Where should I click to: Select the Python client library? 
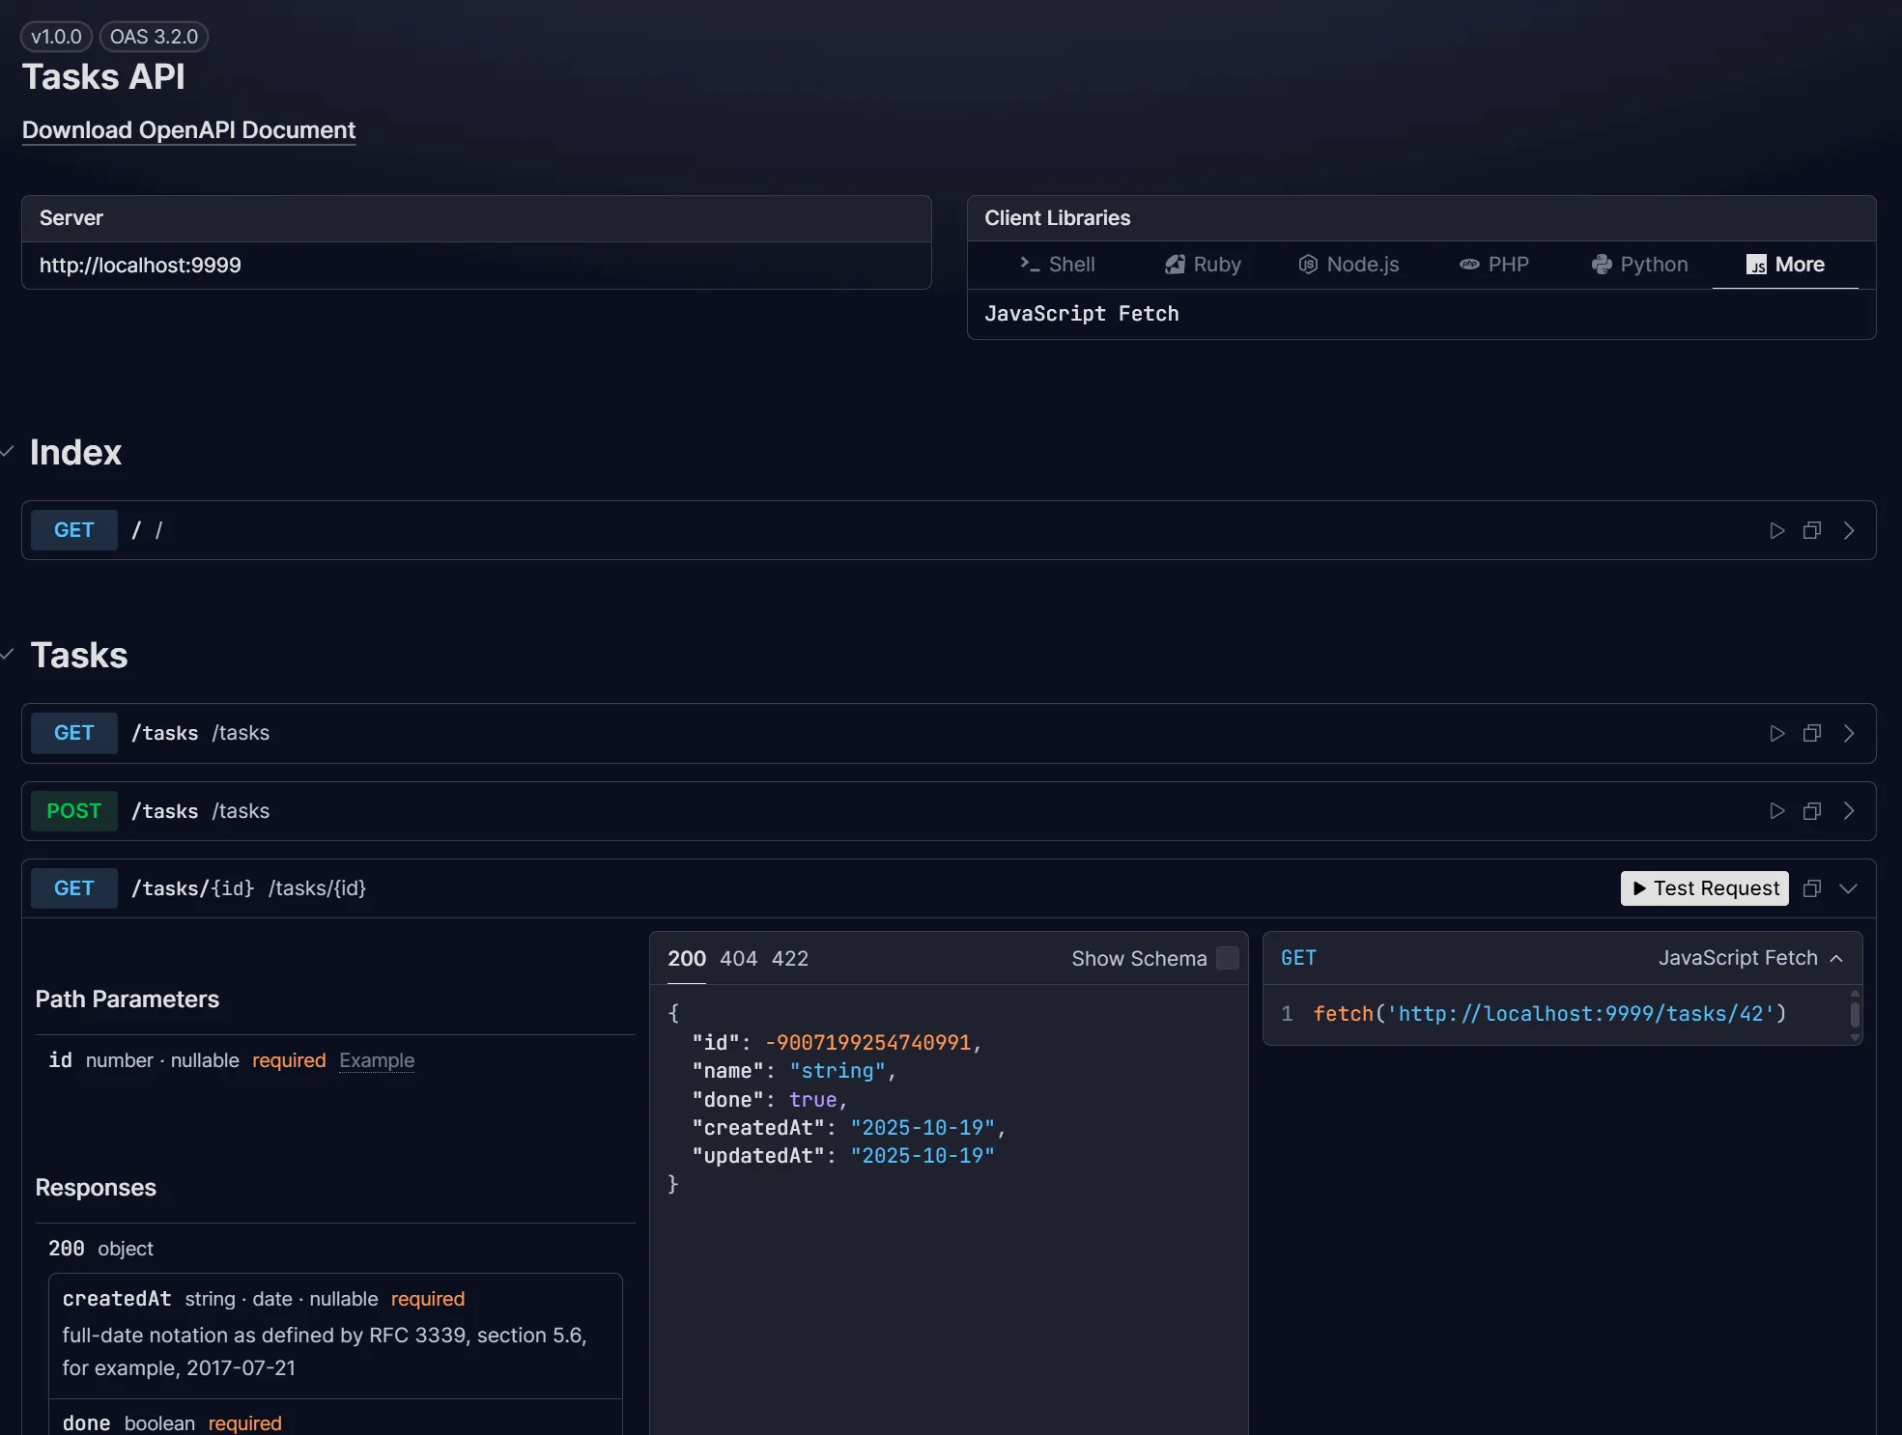1638,264
